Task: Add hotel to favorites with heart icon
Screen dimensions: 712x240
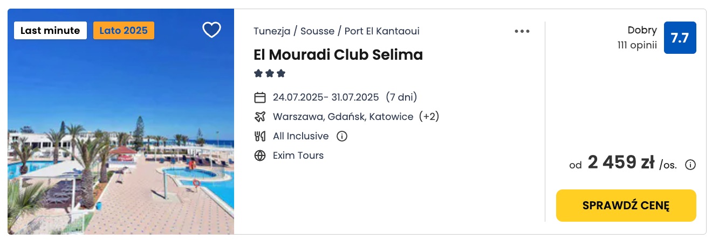Action: click(211, 30)
